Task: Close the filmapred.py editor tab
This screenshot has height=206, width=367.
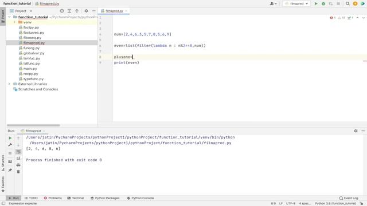Action: tap(126, 11)
